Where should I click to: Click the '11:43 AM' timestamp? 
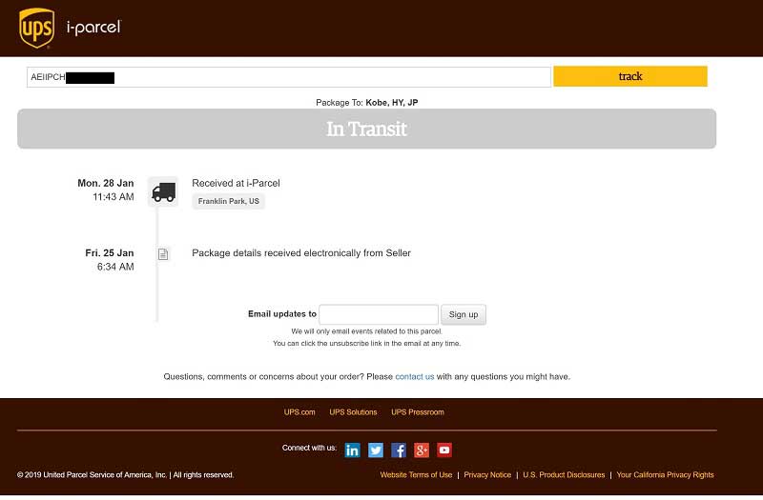113,197
